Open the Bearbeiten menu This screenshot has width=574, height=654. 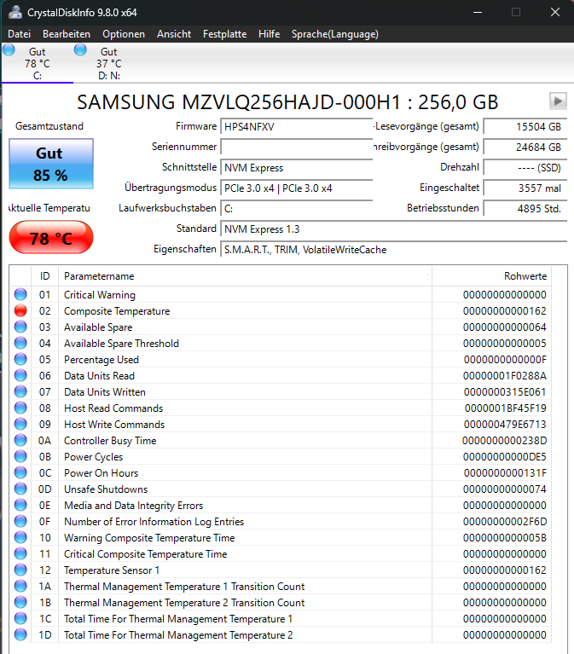[67, 34]
